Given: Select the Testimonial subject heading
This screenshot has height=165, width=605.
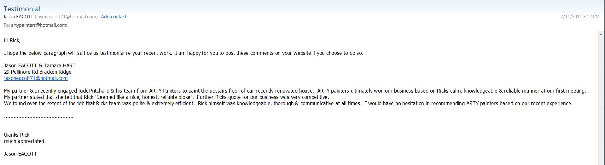Looking at the screenshot, I should (22, 9).
